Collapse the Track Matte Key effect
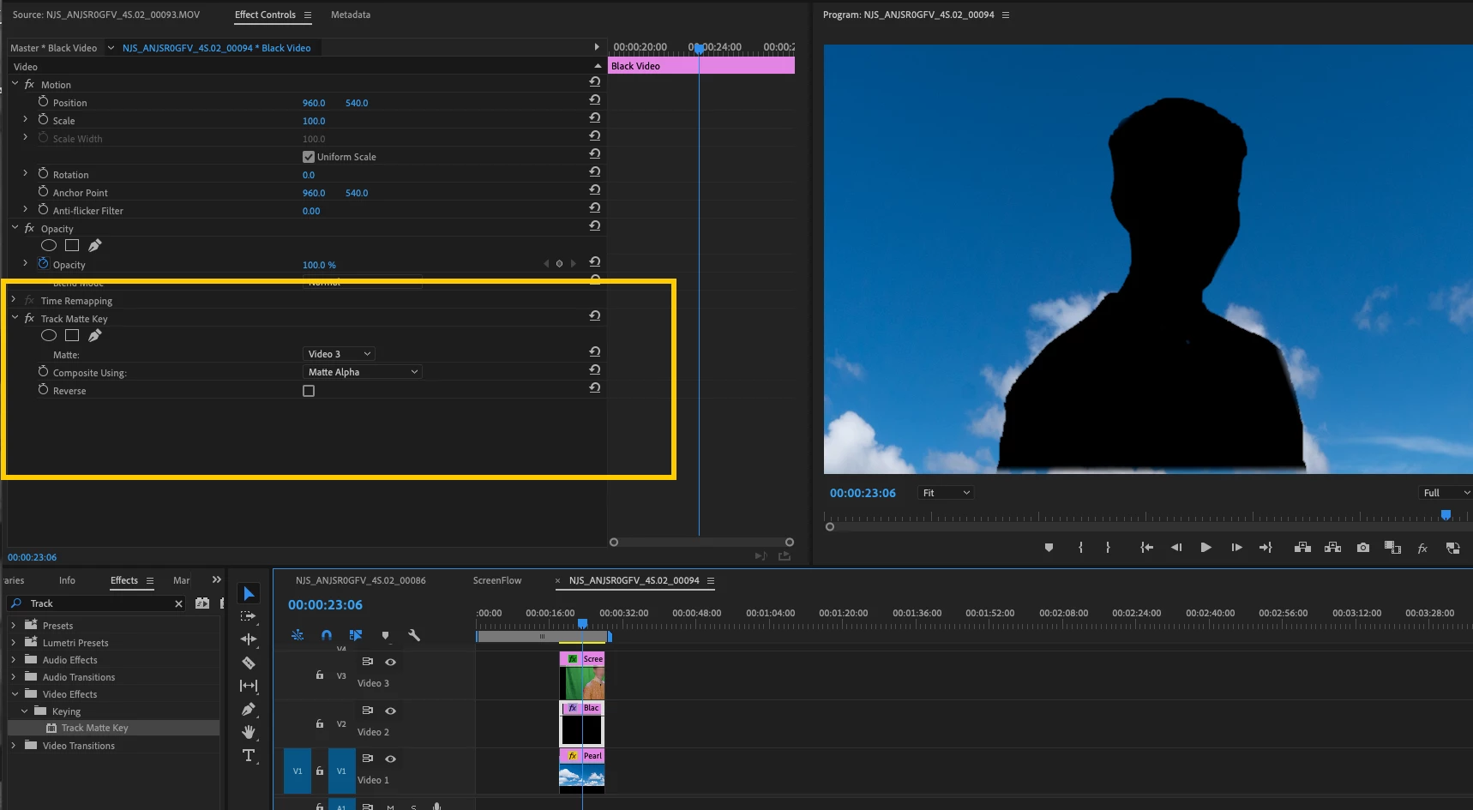 [15, 318]
